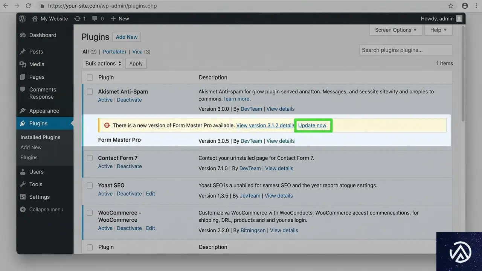482x271 pixels.
Task: Go to Appearance in sidebar
Action: [44, 111]
